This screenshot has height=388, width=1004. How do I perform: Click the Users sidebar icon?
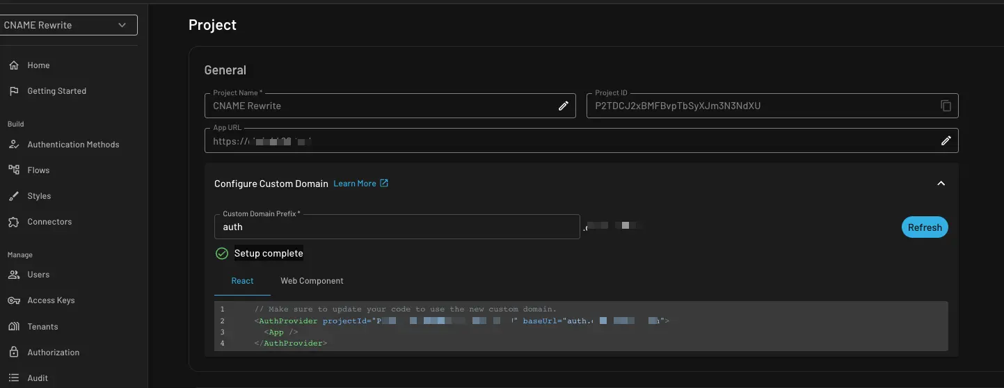(x=14, y=275)
